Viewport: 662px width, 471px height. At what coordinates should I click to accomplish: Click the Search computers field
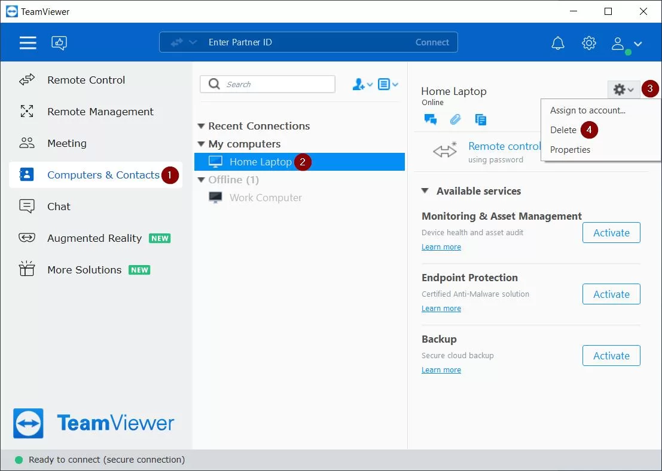pyautogui.click(x=275, y=84)
